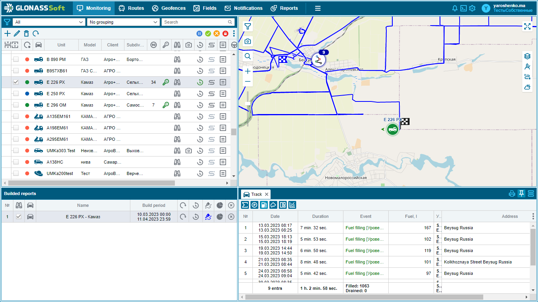Screen dimensions: 538x302
Task: Close the Track tab
Action: coord(267,194)
